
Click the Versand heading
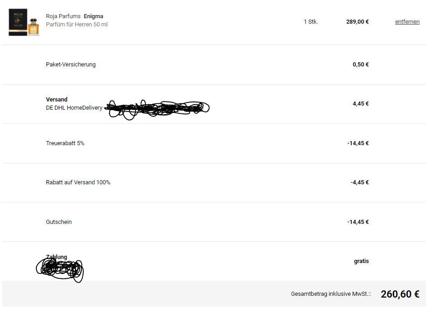pos(56,100)
